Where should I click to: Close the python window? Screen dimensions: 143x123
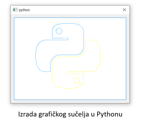pyautogui.click(x=124, y=10)
